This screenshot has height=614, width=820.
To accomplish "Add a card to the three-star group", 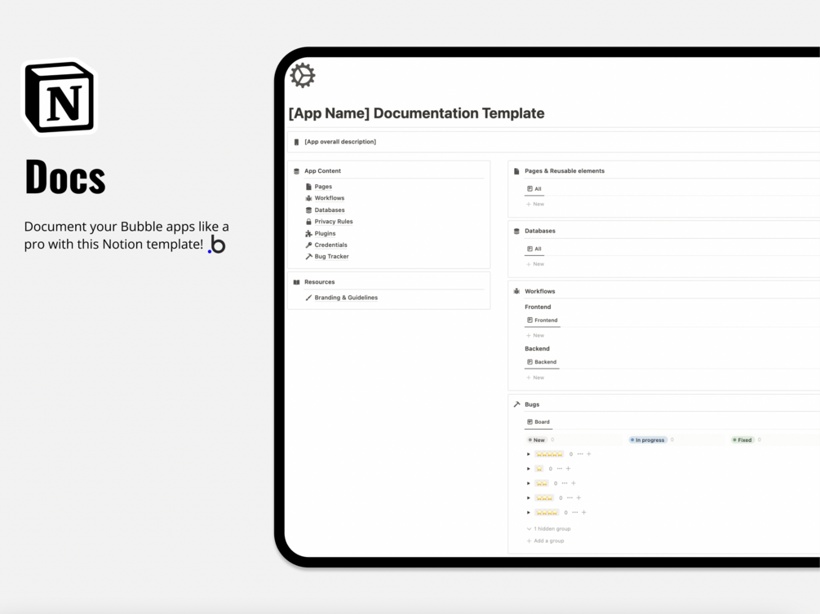I will point(579,498).
